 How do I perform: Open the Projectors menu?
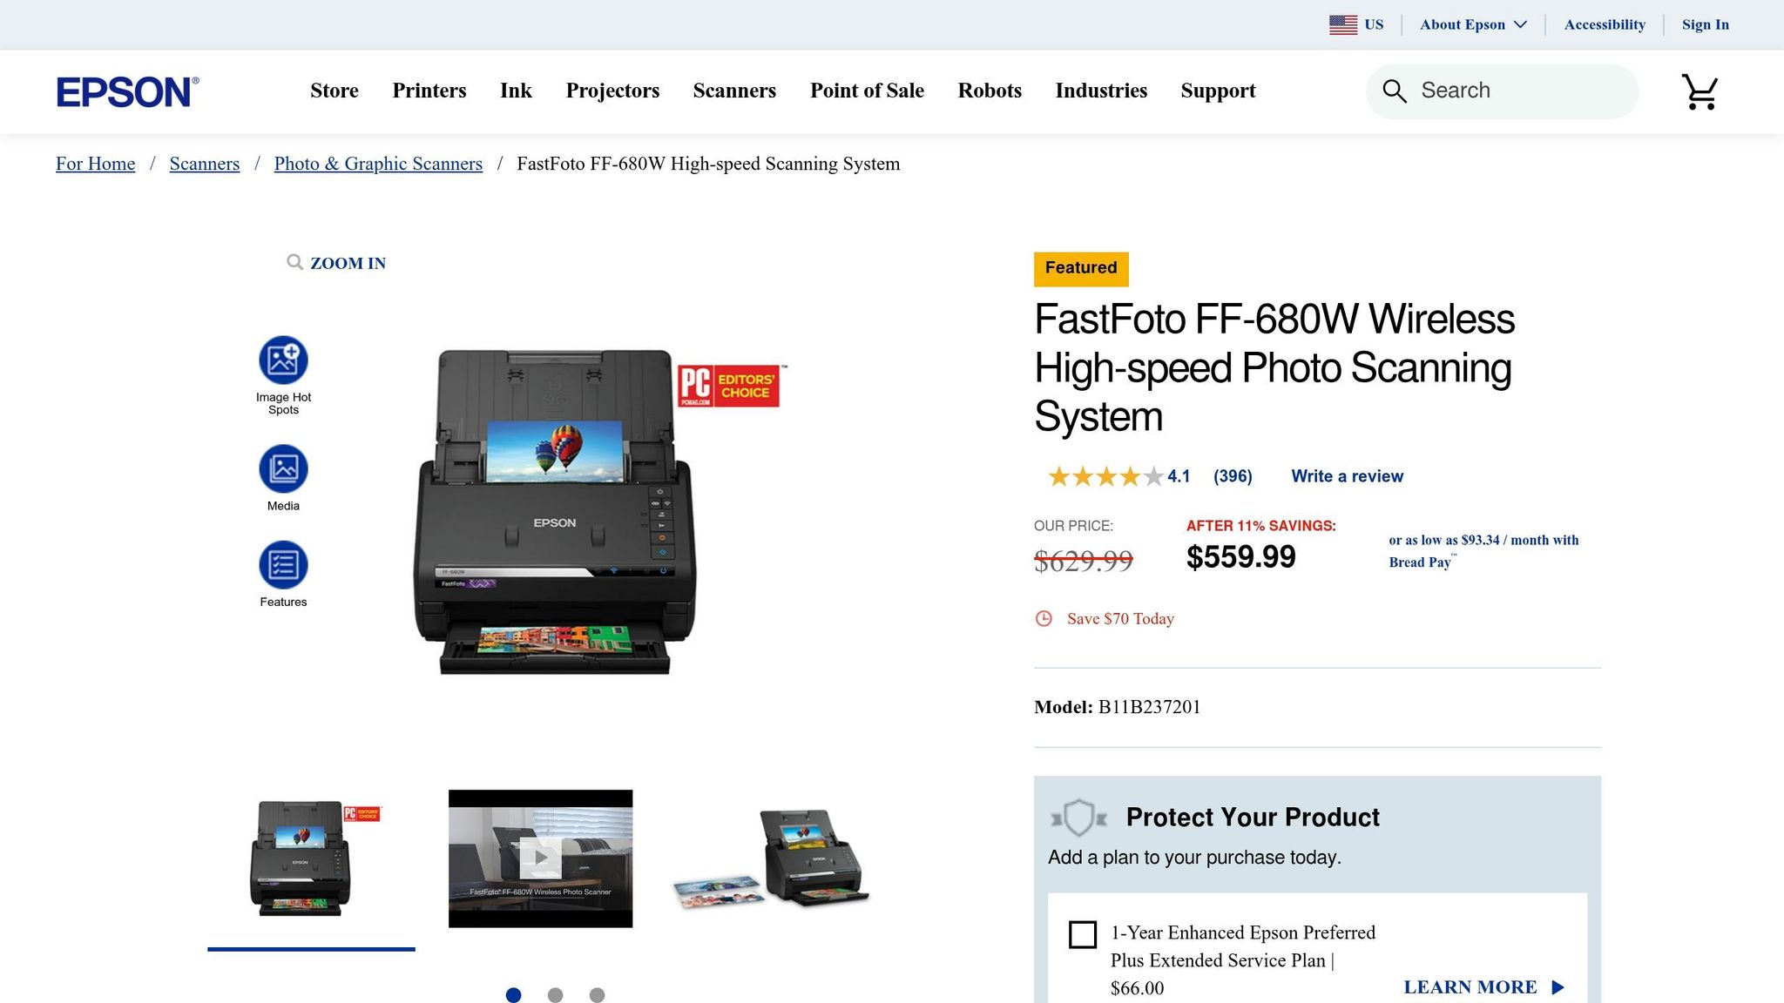click(612, 91)
